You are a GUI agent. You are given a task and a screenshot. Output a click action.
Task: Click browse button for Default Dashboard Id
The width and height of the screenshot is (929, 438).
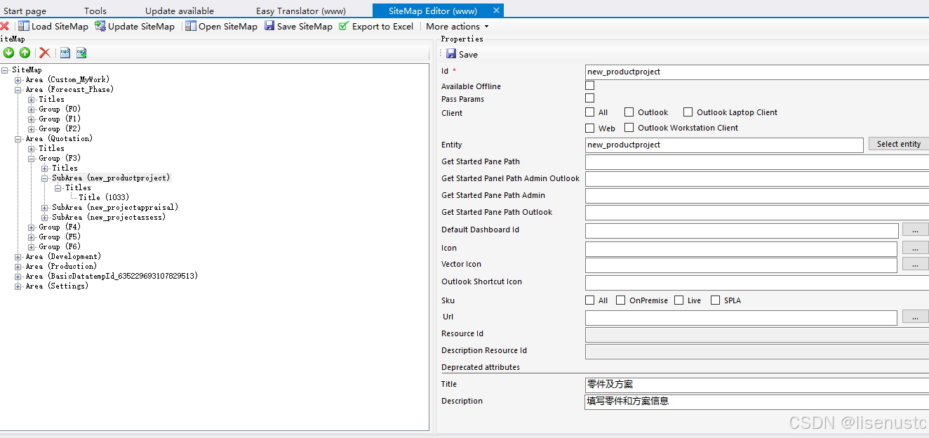pos(915,230)
